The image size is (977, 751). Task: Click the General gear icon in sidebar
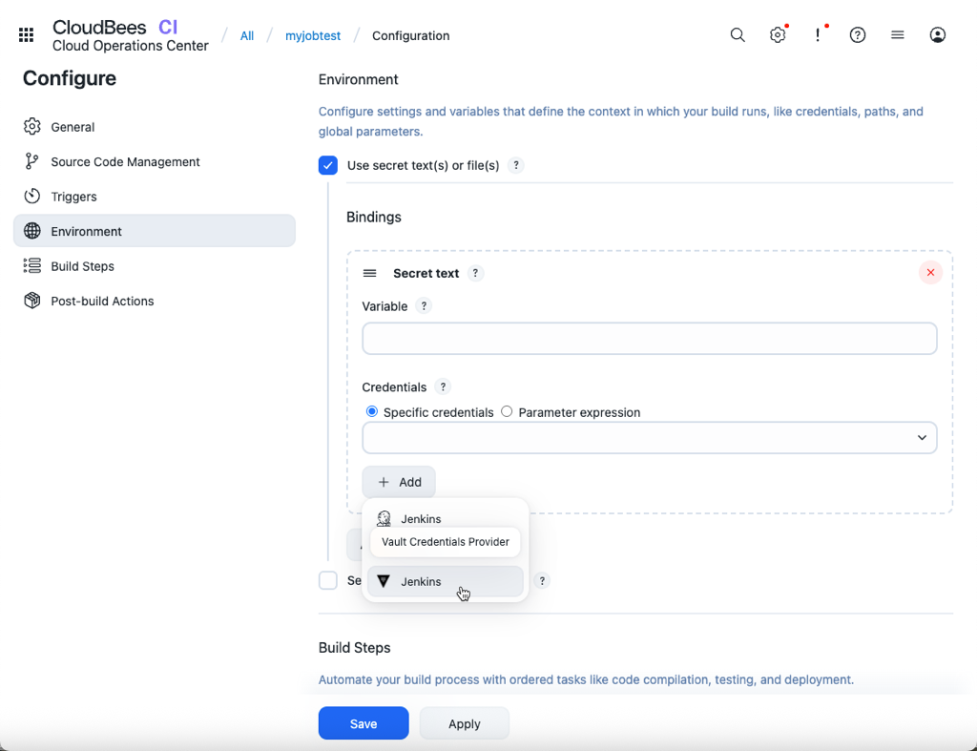[31, 127]
